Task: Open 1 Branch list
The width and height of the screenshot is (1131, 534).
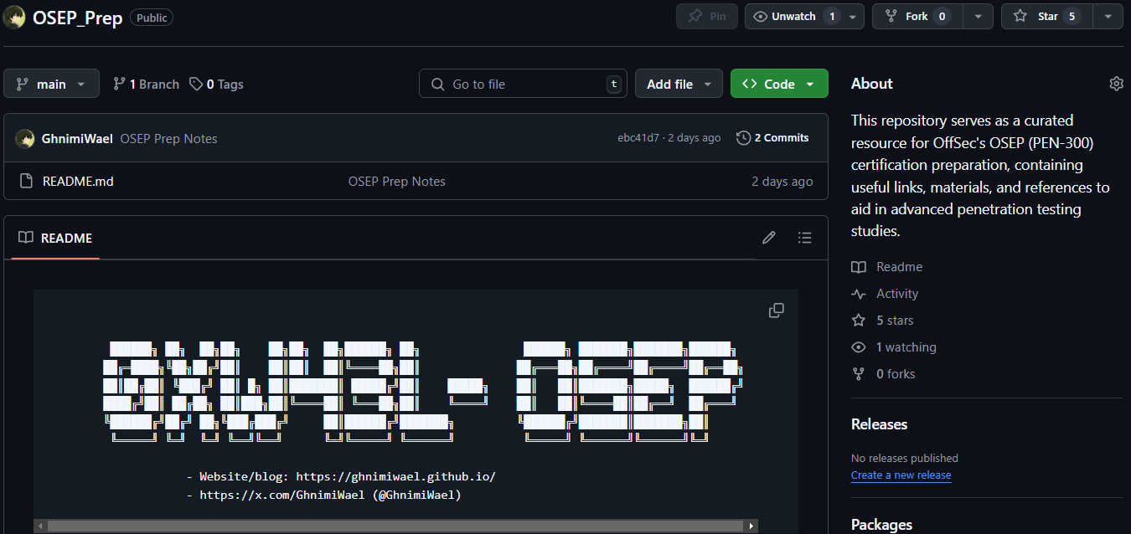Action: pyautogui.click(x=146, y=85)
